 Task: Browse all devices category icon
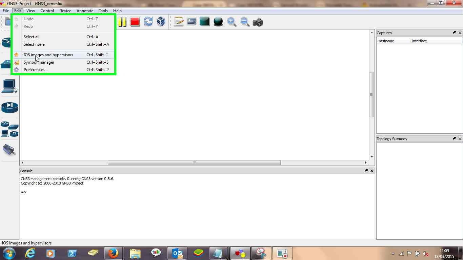(9, 129)
